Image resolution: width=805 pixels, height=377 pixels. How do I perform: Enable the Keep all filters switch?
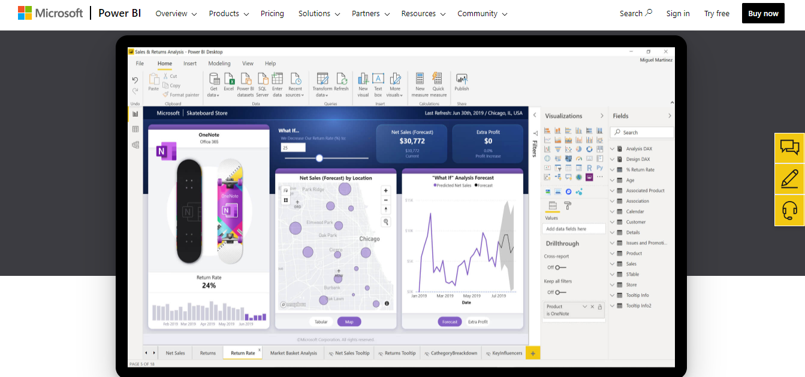pyautogui.click(x=560, y=292)
